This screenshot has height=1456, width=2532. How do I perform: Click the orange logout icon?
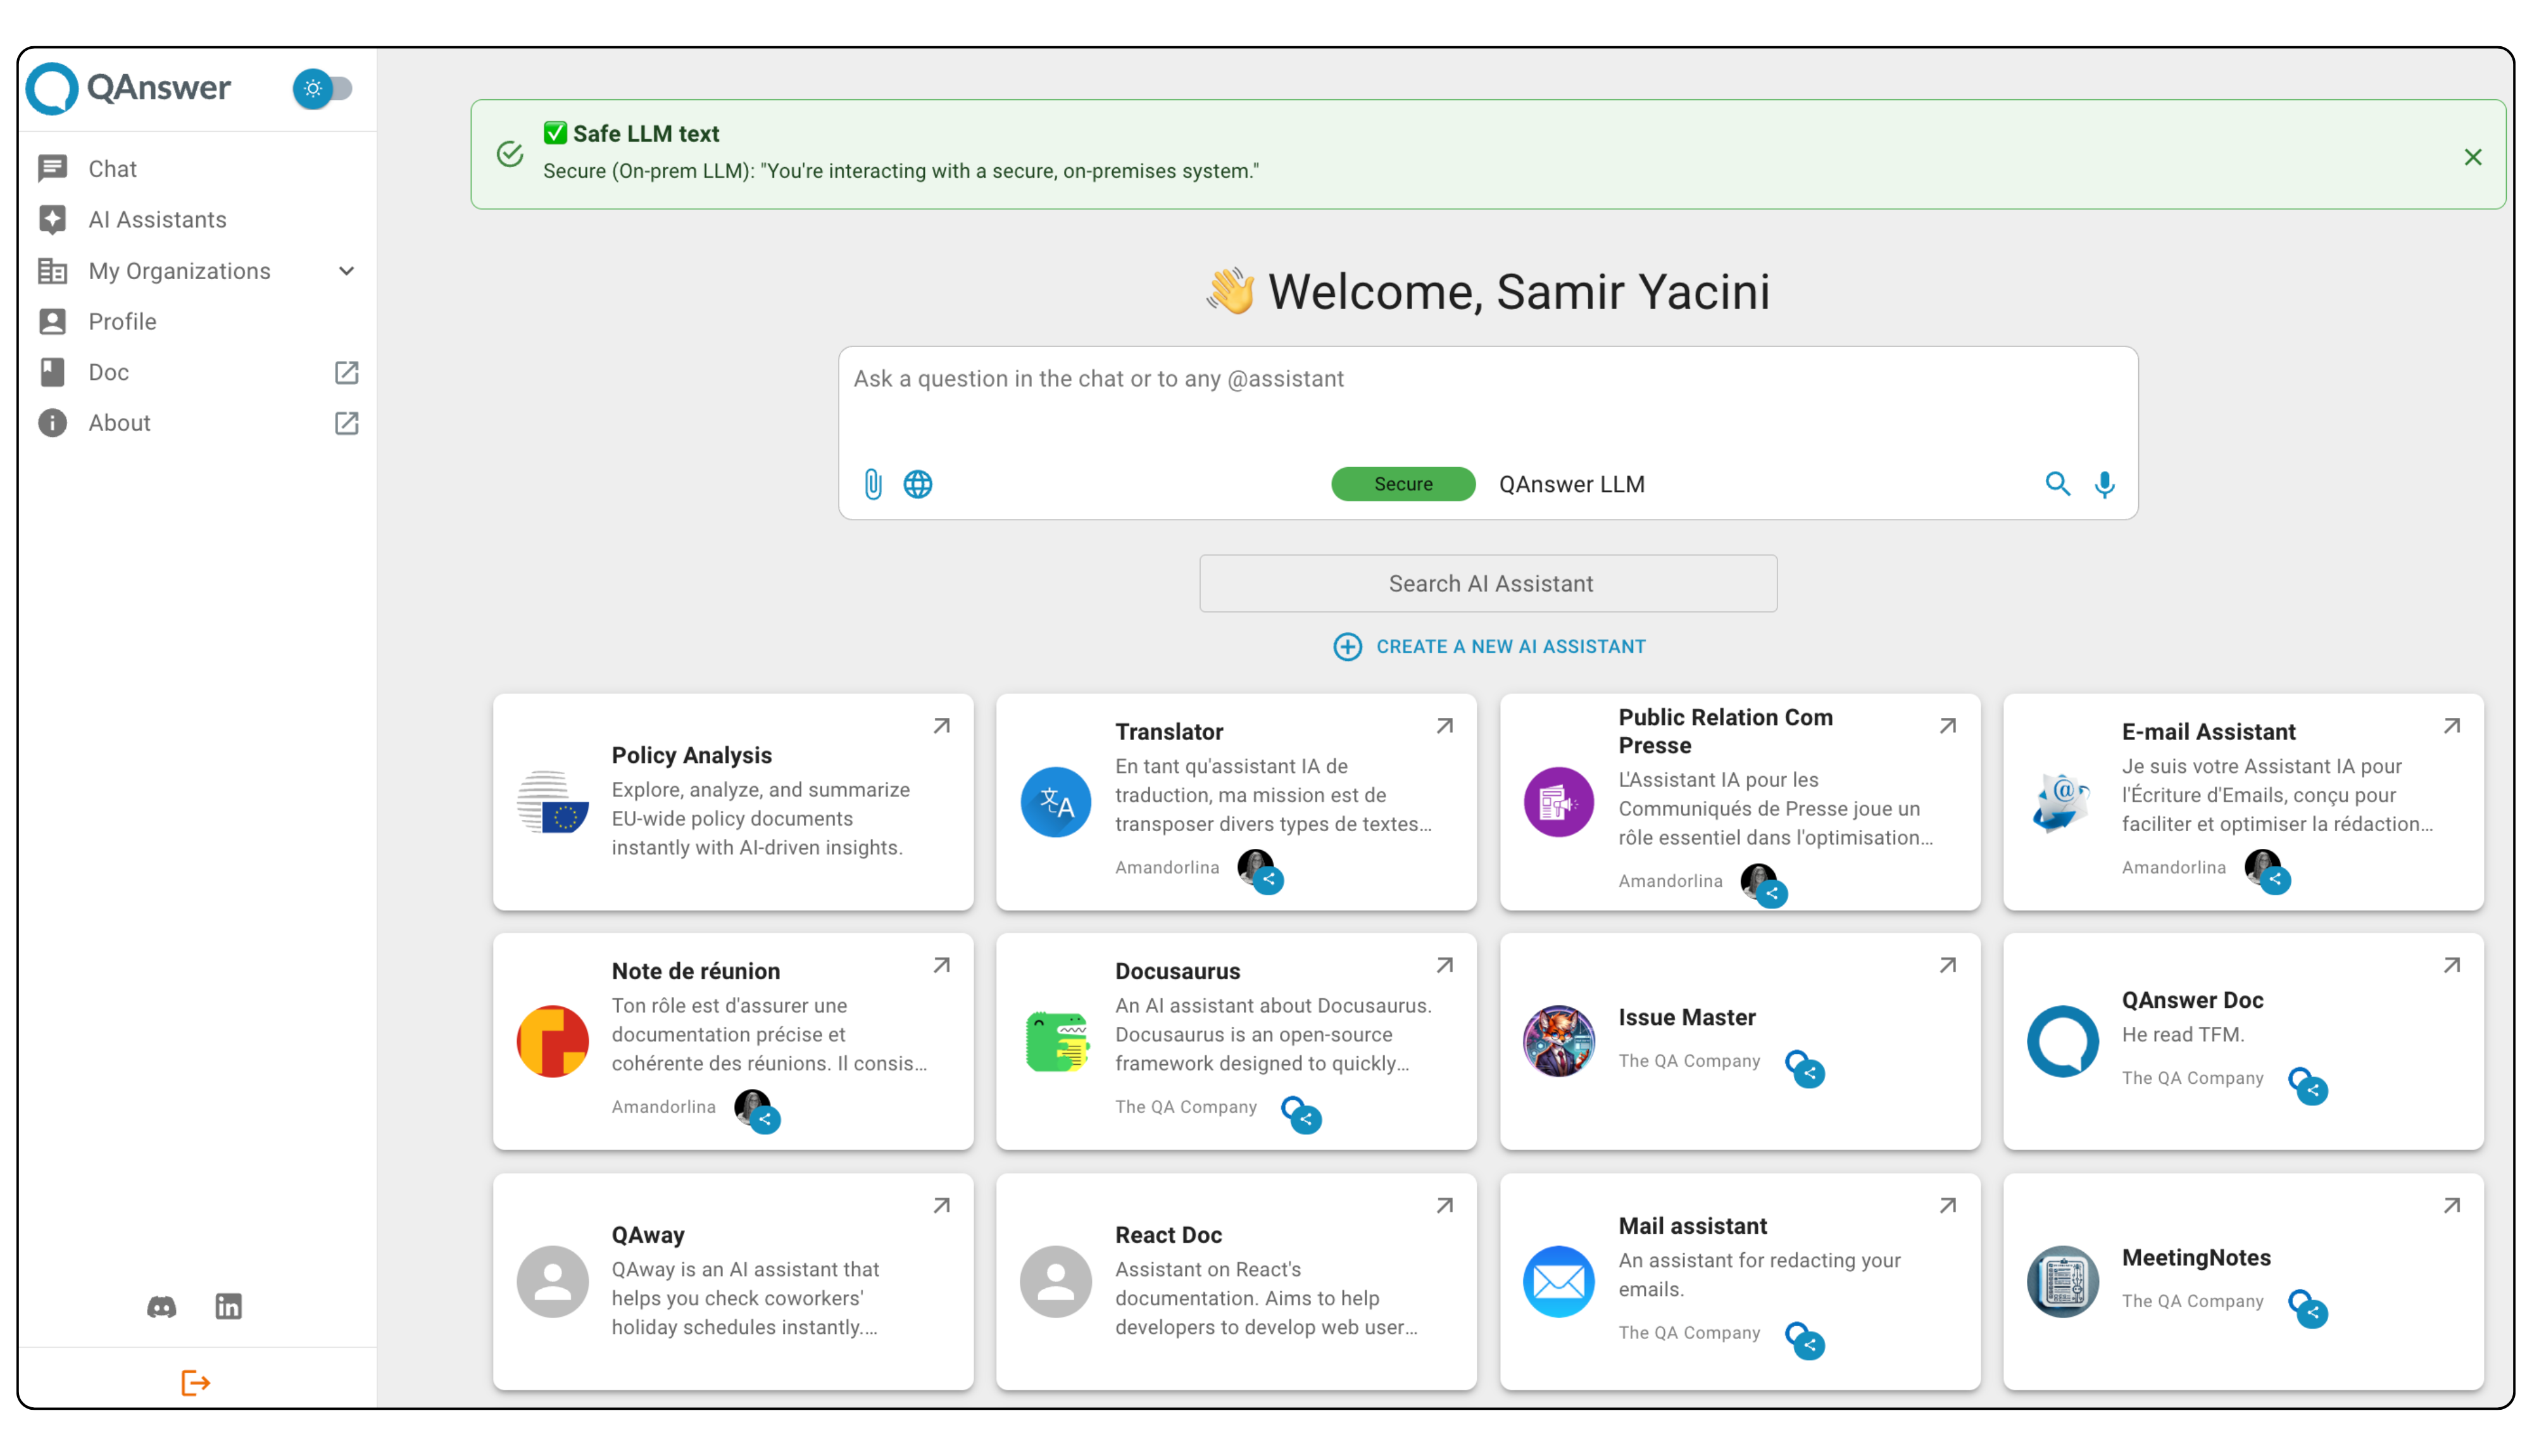point(195,1383)
